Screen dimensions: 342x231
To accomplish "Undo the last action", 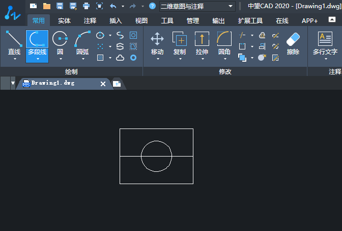I will (113, 6).
